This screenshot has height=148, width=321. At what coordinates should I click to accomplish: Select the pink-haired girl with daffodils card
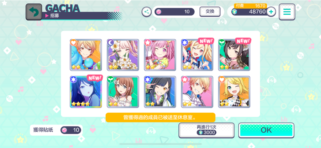pyautogui.click(x=123, y=55)
